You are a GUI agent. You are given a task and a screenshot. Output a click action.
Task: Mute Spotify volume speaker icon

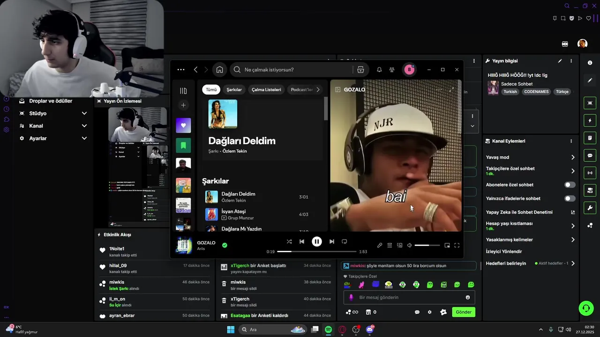click(409, 245)
